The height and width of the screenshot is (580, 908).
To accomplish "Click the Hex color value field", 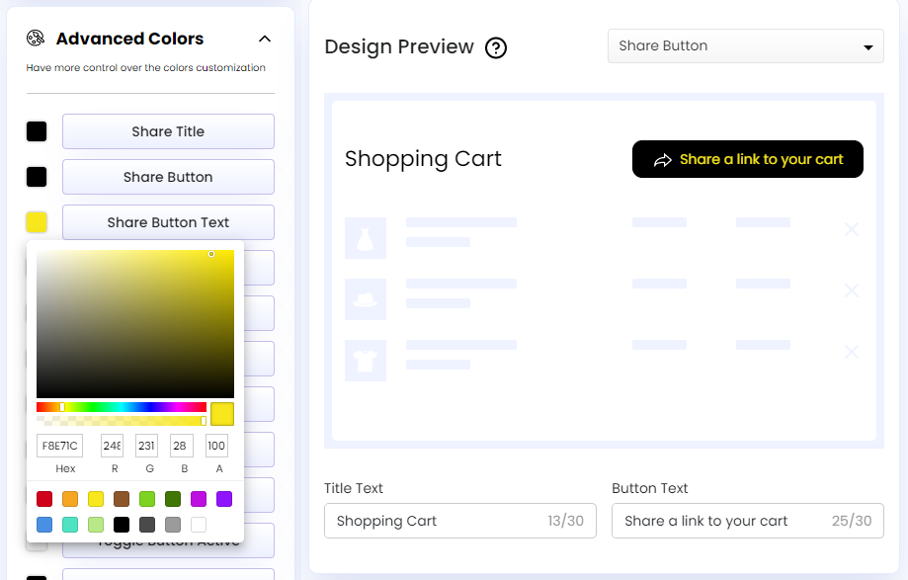I will pyautogui.click(x=59, y=446).
